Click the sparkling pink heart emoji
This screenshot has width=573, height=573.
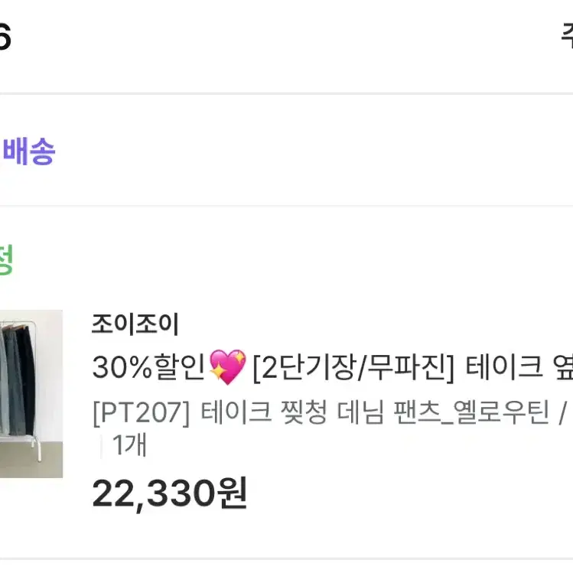point(227,367)
